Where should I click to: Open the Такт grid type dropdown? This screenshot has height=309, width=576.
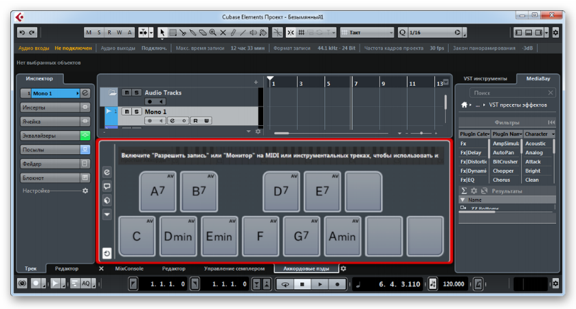click(368, 32)
